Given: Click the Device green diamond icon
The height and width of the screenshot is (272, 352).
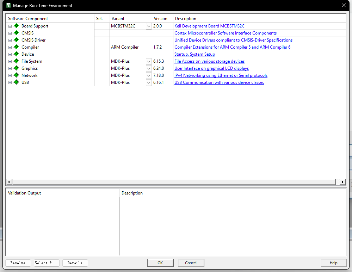Looking at the screenshot, I should click(17, 54).
